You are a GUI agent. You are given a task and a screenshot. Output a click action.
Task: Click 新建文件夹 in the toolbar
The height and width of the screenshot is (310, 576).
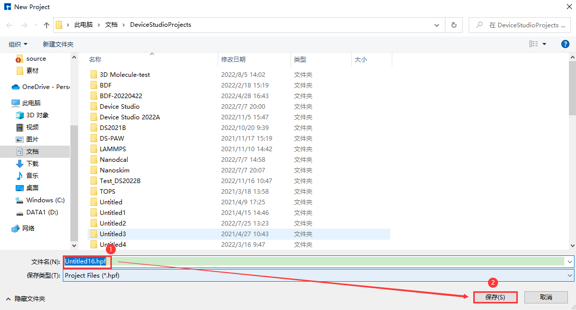coord(58,45)
